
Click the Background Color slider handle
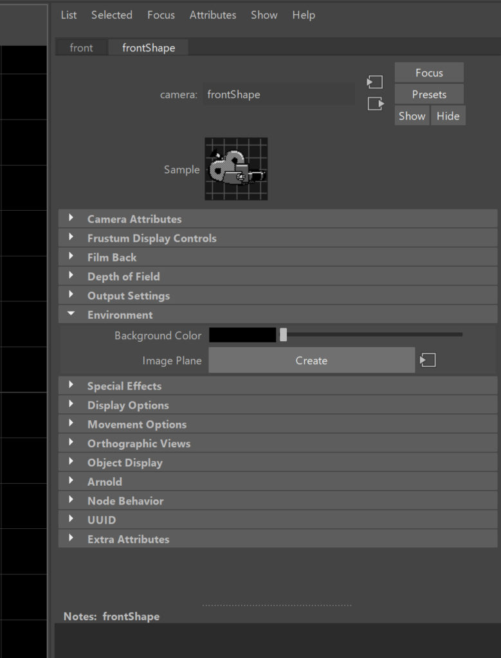click(x=284, y=335)
